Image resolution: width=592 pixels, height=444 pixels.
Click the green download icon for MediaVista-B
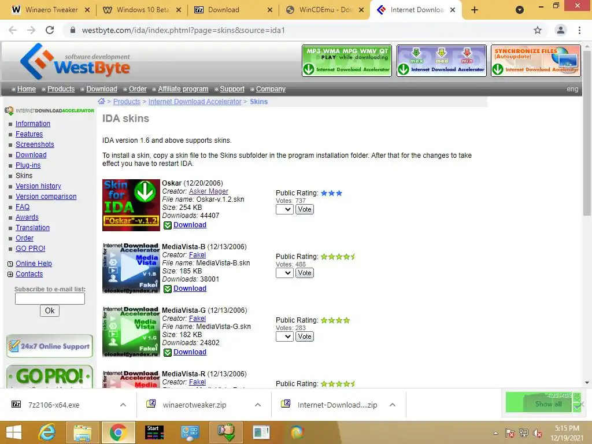(167, 289)
